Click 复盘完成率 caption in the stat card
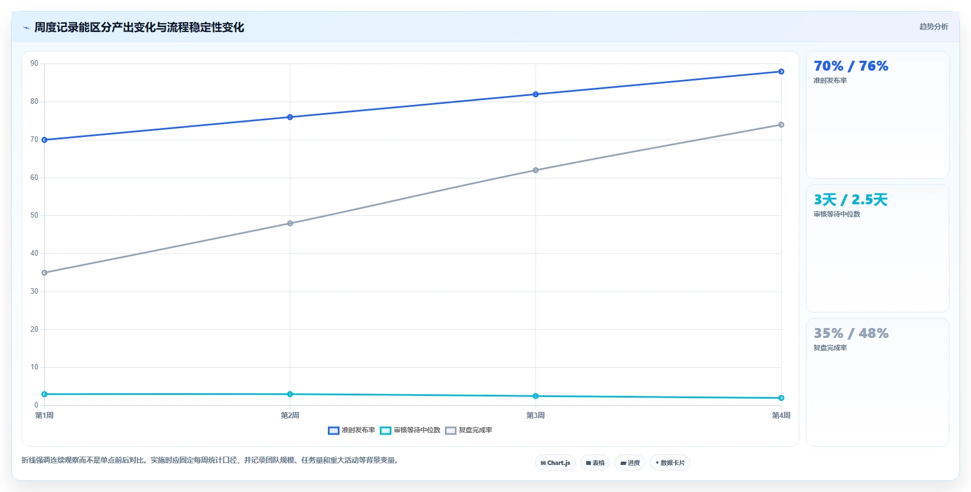 pyautogui.click(x=830, y=348)
